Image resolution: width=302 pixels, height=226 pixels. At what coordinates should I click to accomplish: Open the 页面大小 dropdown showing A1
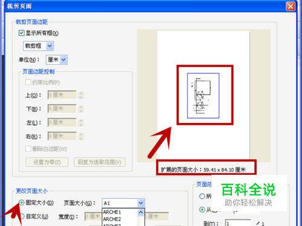(123, 203)
